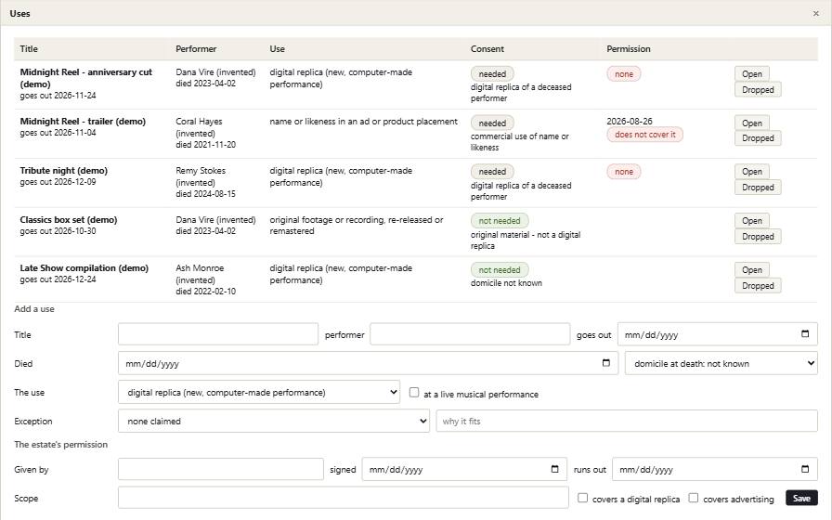Click 'original footage or recording' use text

click(x=356, y=225)
